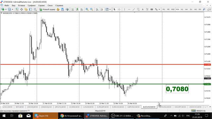The image size is (212, 119).
Task: Open the chart templates icon
Action: click(x=107, y=9)
